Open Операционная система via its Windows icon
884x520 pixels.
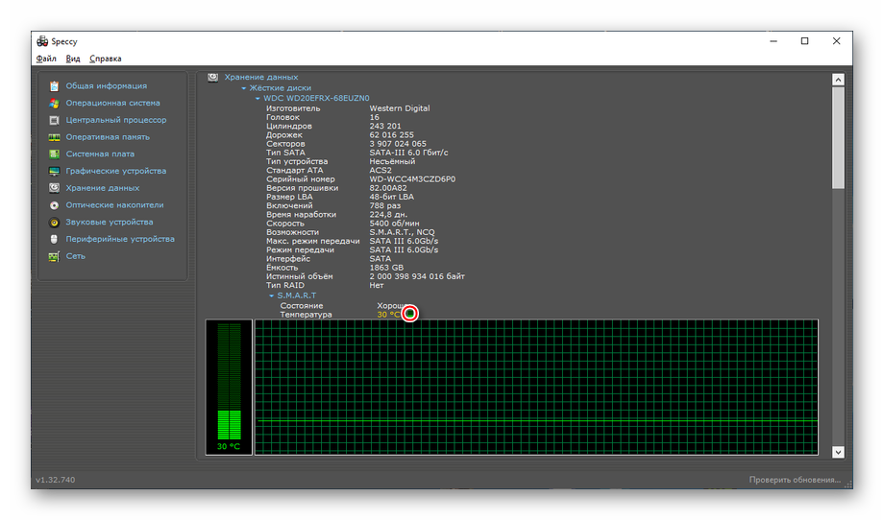pos(55,104)
